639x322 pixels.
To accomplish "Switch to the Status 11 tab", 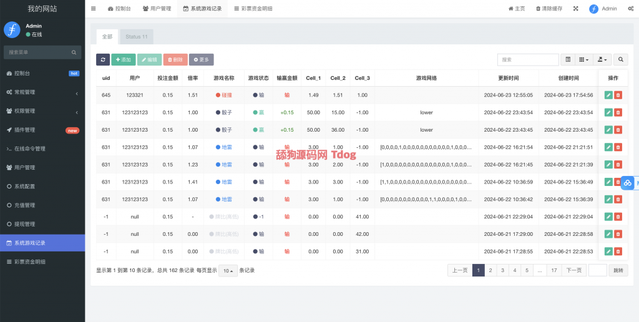I will (136, 37).
